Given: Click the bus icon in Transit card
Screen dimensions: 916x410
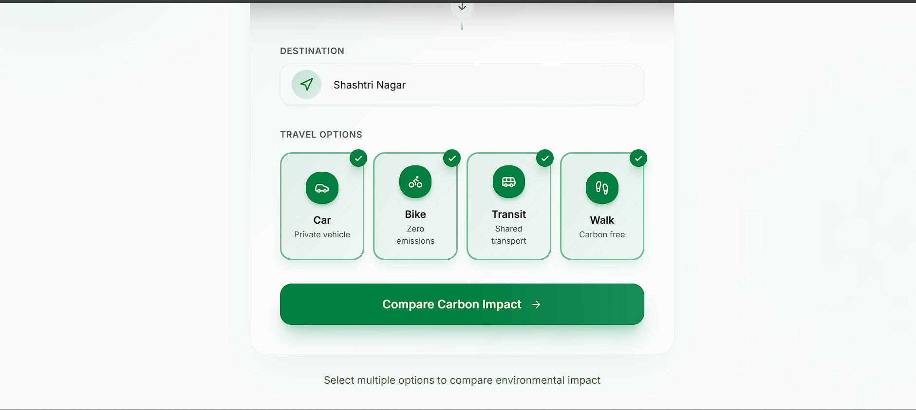Looking at the screenshot, I should pos(509,182).
